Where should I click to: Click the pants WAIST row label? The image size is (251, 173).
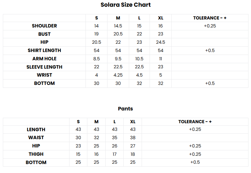coord(36,138)
